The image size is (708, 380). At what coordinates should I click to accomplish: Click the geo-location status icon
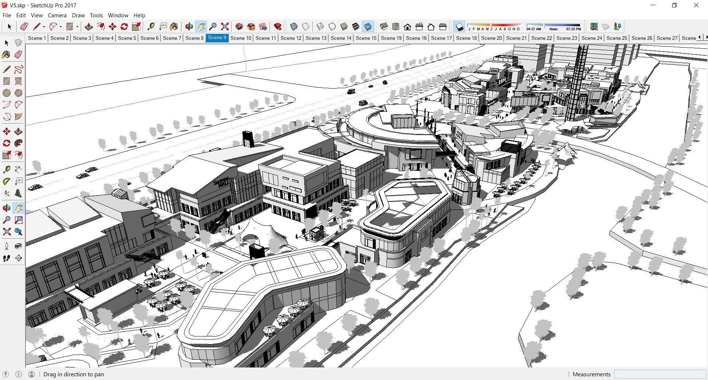click(x=6, y=374)
